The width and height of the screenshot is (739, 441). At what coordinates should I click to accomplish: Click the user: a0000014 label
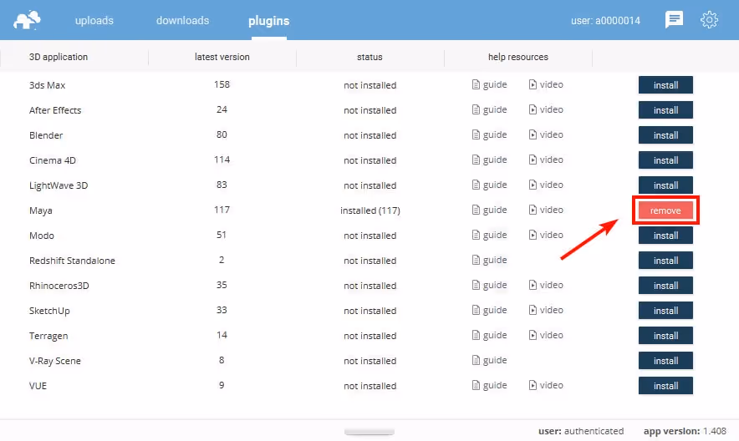coord(605,21)
